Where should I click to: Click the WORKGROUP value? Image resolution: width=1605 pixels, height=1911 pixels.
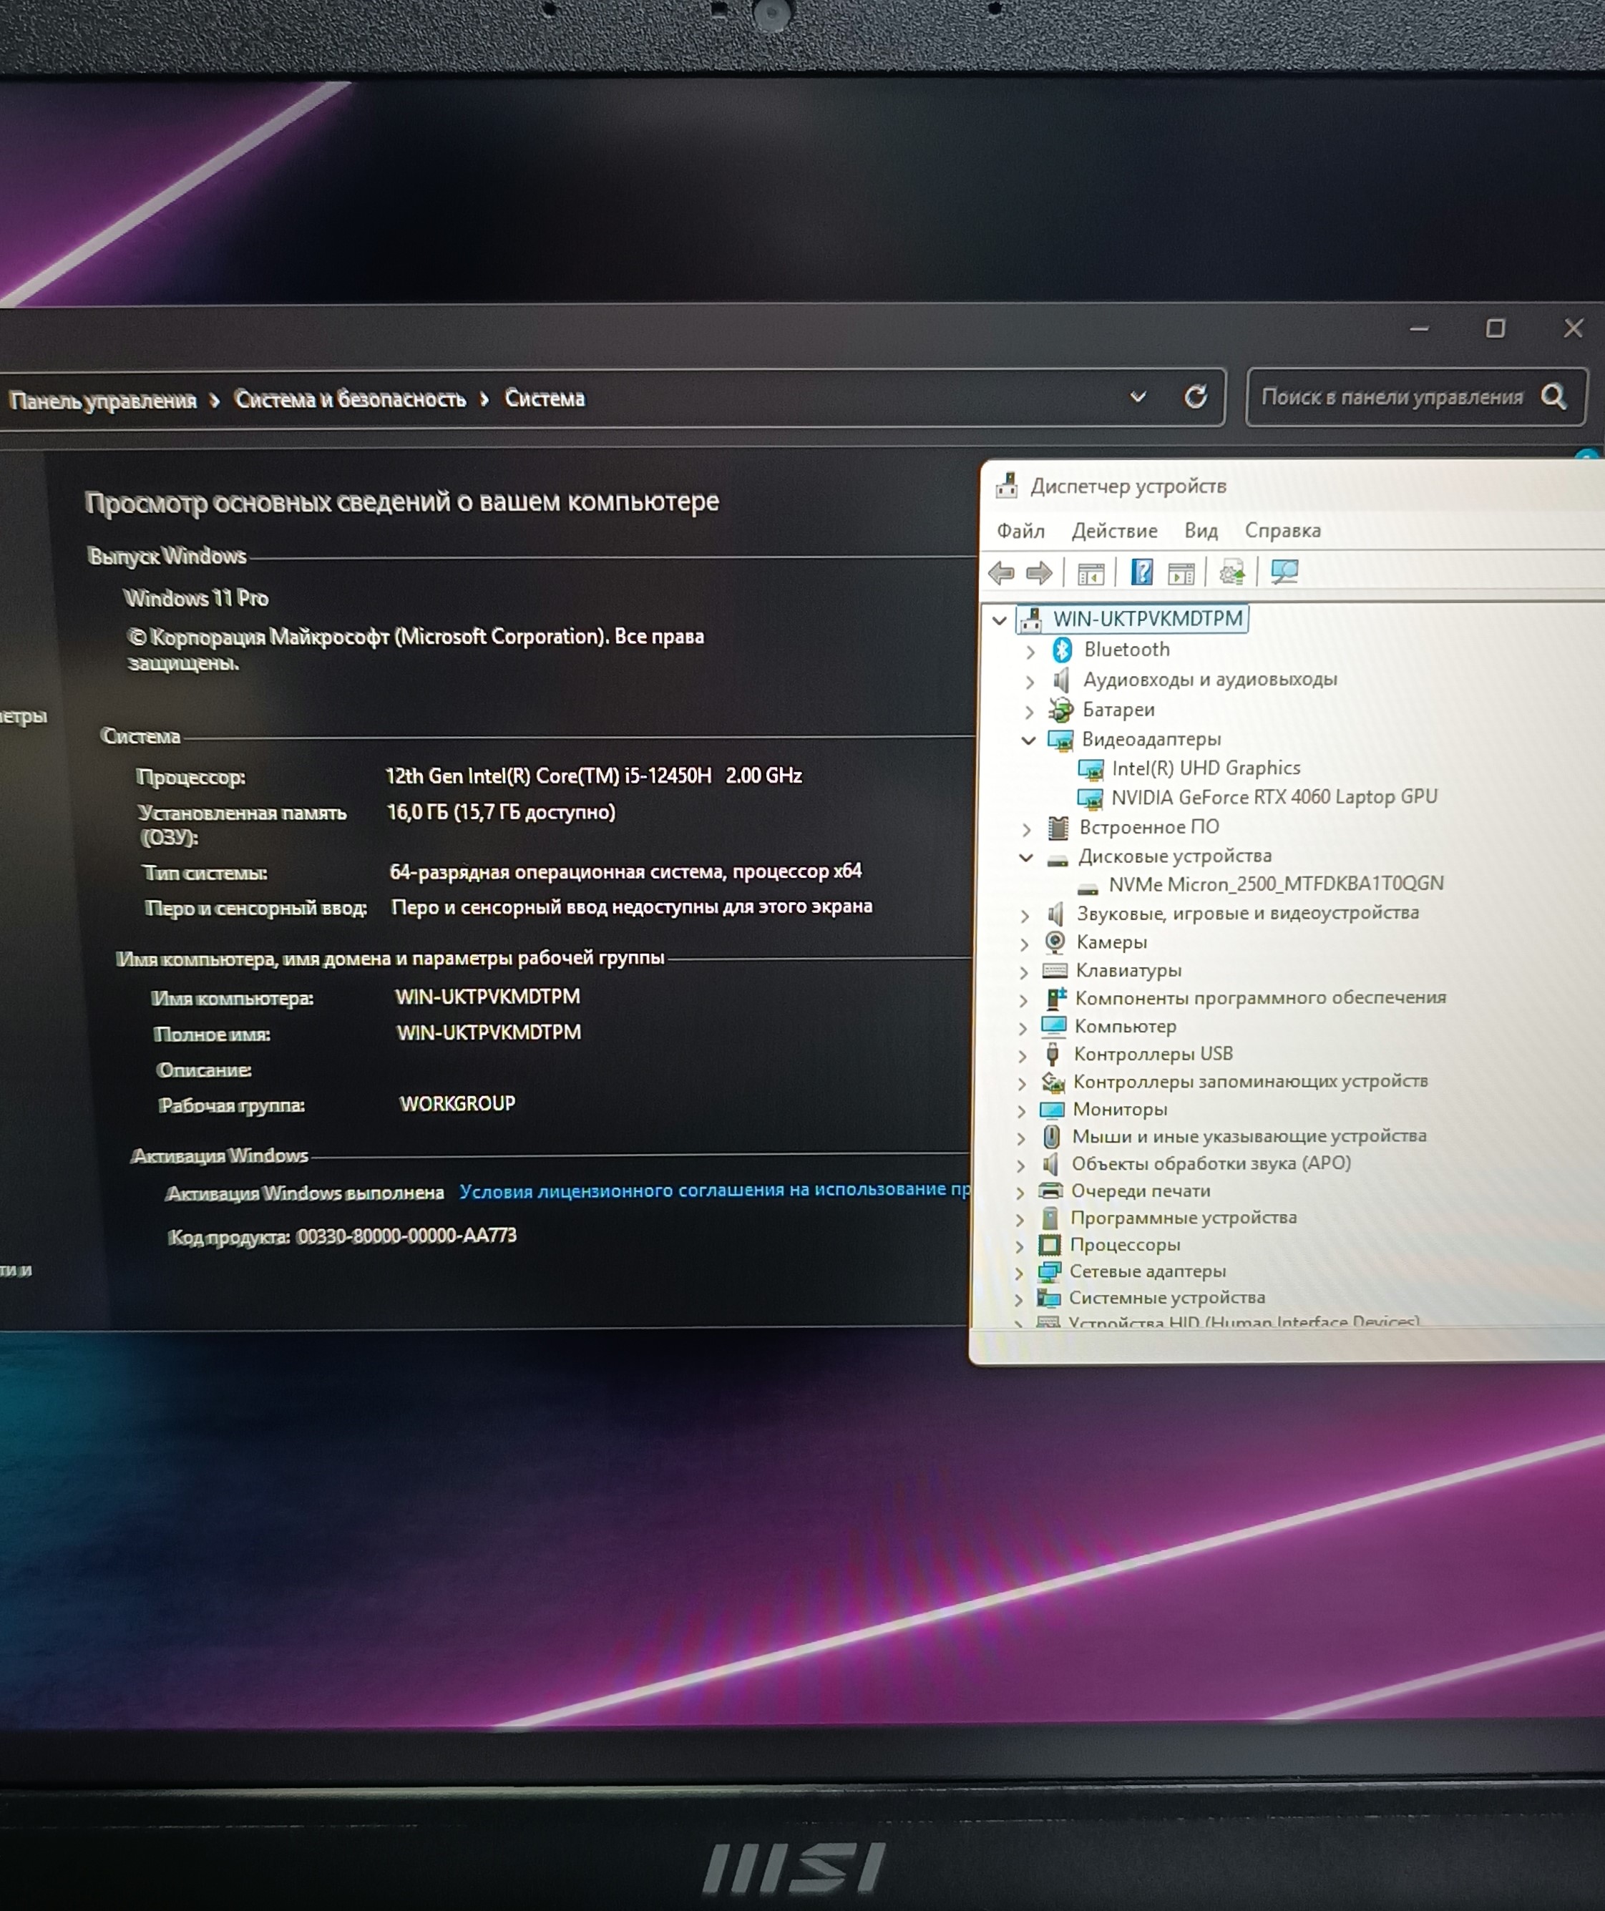coord(458,1104)
